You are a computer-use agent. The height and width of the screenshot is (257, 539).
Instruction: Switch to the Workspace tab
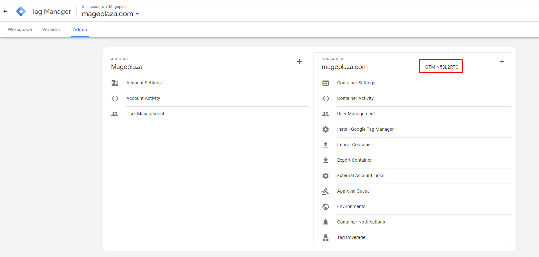tap(20, 29)
